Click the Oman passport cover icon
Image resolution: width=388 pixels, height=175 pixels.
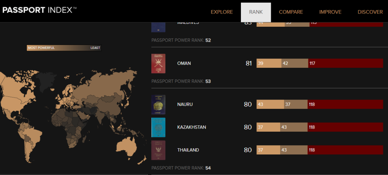tap(158, 63)
